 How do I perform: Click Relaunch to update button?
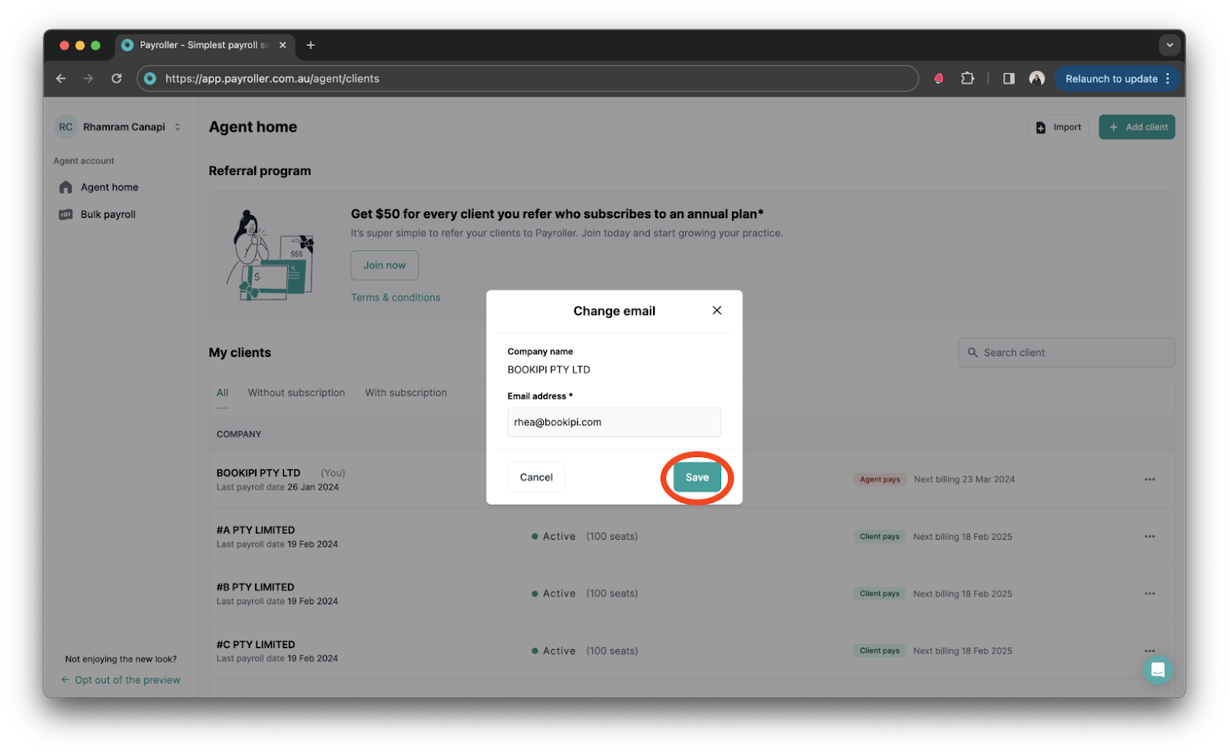(x=1118, y=78)
